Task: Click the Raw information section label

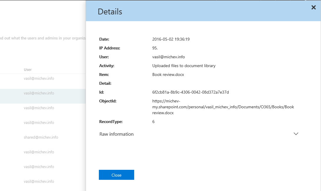Action: [x=117, y=134]
